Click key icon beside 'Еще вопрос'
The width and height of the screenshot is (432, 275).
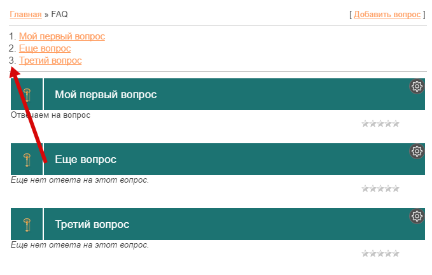[x=27, y=160]
